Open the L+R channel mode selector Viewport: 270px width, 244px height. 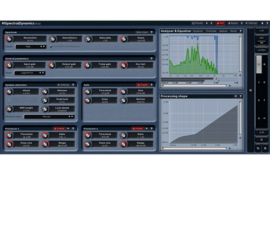click(x=262, y=30)
